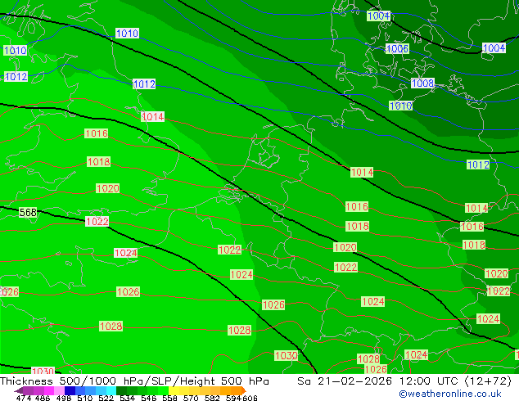Select the chart title 'Thickness 500/1000 hPa/SLP/Height 500 hPa'

tap(134, 381)
